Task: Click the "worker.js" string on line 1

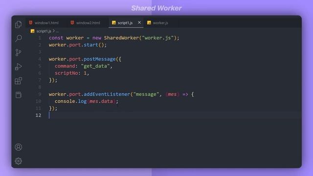Action: coord(157,38)
